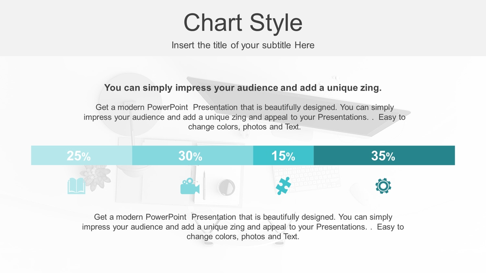Click the open book icon

pos(76,186)
